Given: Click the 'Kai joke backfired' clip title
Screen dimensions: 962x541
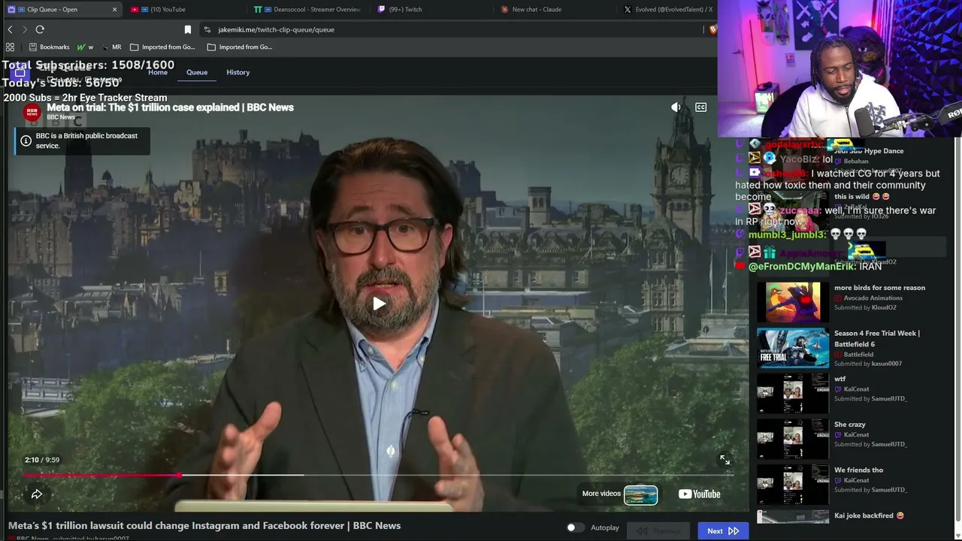Looking at the screenshot, I should pos(869,515).
